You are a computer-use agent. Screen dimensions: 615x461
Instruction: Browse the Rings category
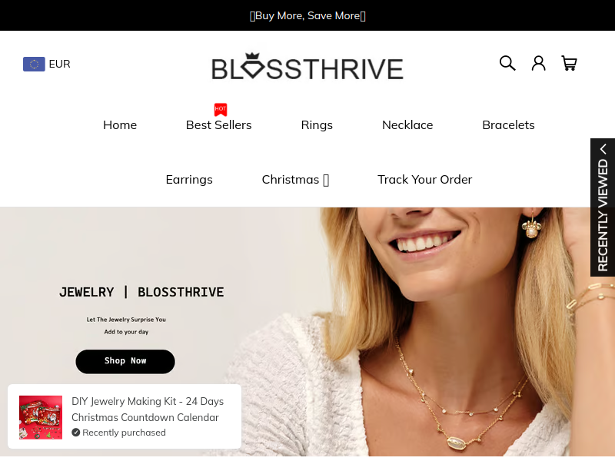pos(317,125)
